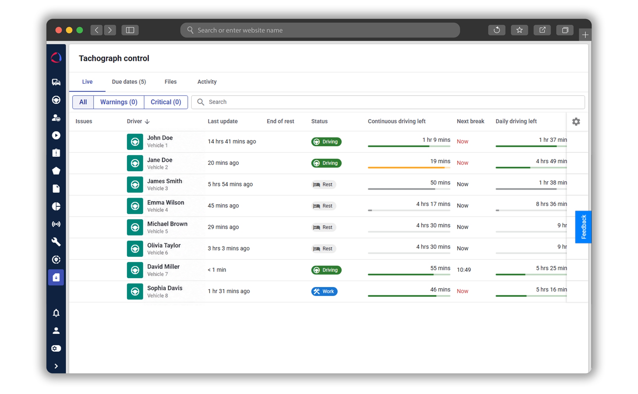638x394 pixels.
Task: Click the driver Search field
Action: [388, 102]
